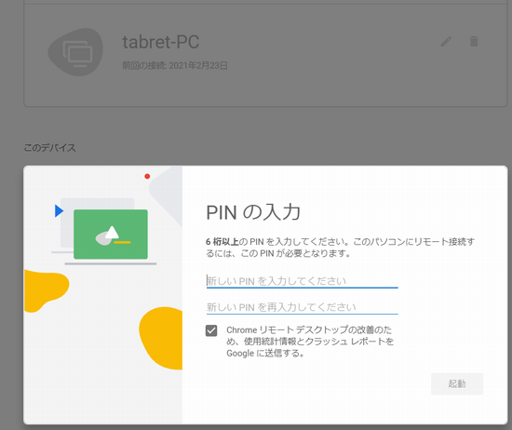The height and width of the screenshot is (430, 512).
Task: Click the green laptop screen illustration
Action: click(x=111, y=235)
